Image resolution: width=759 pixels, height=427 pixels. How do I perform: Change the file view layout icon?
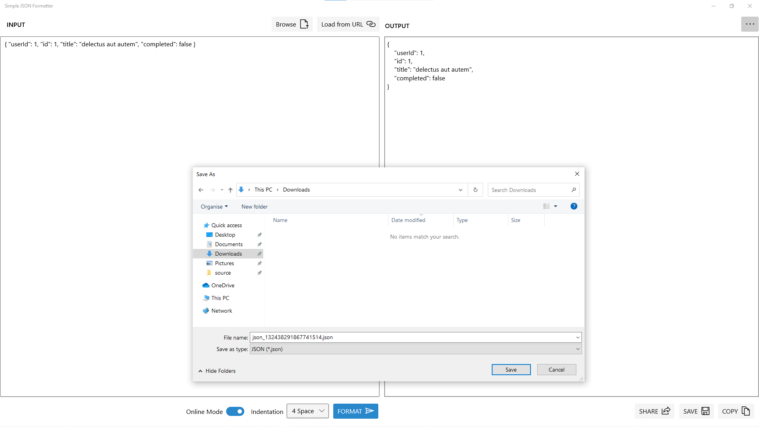[547, 206]
